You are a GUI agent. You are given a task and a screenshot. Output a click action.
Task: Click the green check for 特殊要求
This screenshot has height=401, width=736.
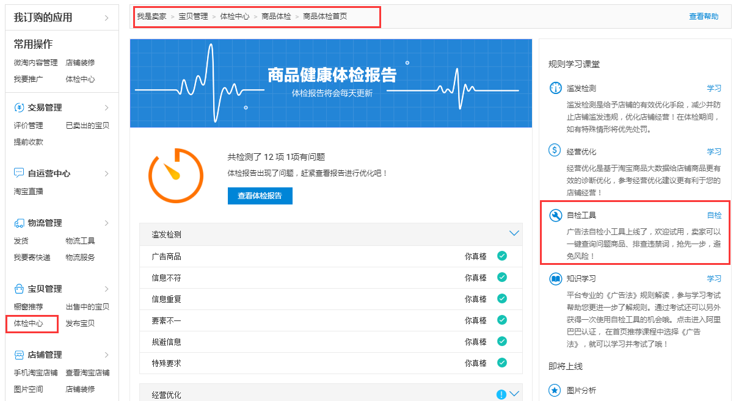pos(502,363)
